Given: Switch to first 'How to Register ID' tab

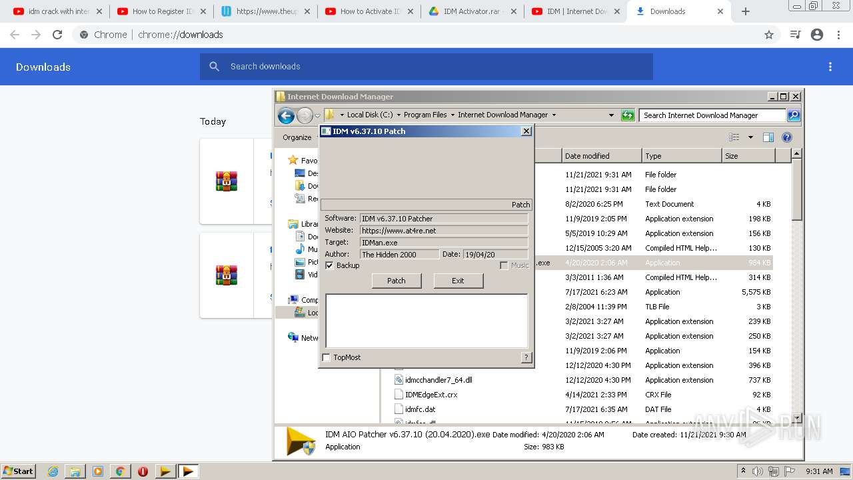Looking at the screenshot, I should (x=163, y=11).
